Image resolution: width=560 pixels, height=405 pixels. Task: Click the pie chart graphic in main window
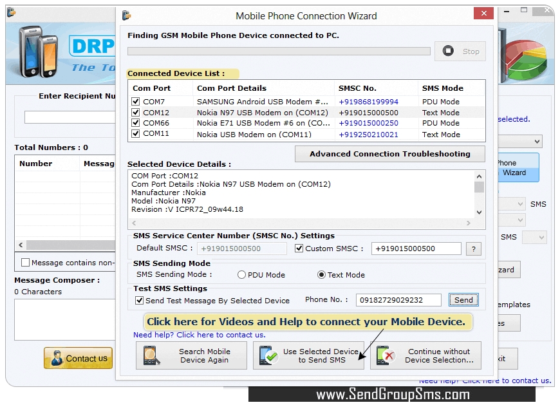526,59
